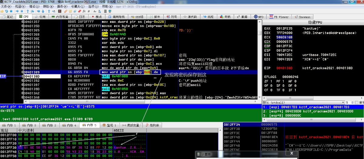Open the 收藏夹(I) menu
364x159 pixels.
click(78, 6)
